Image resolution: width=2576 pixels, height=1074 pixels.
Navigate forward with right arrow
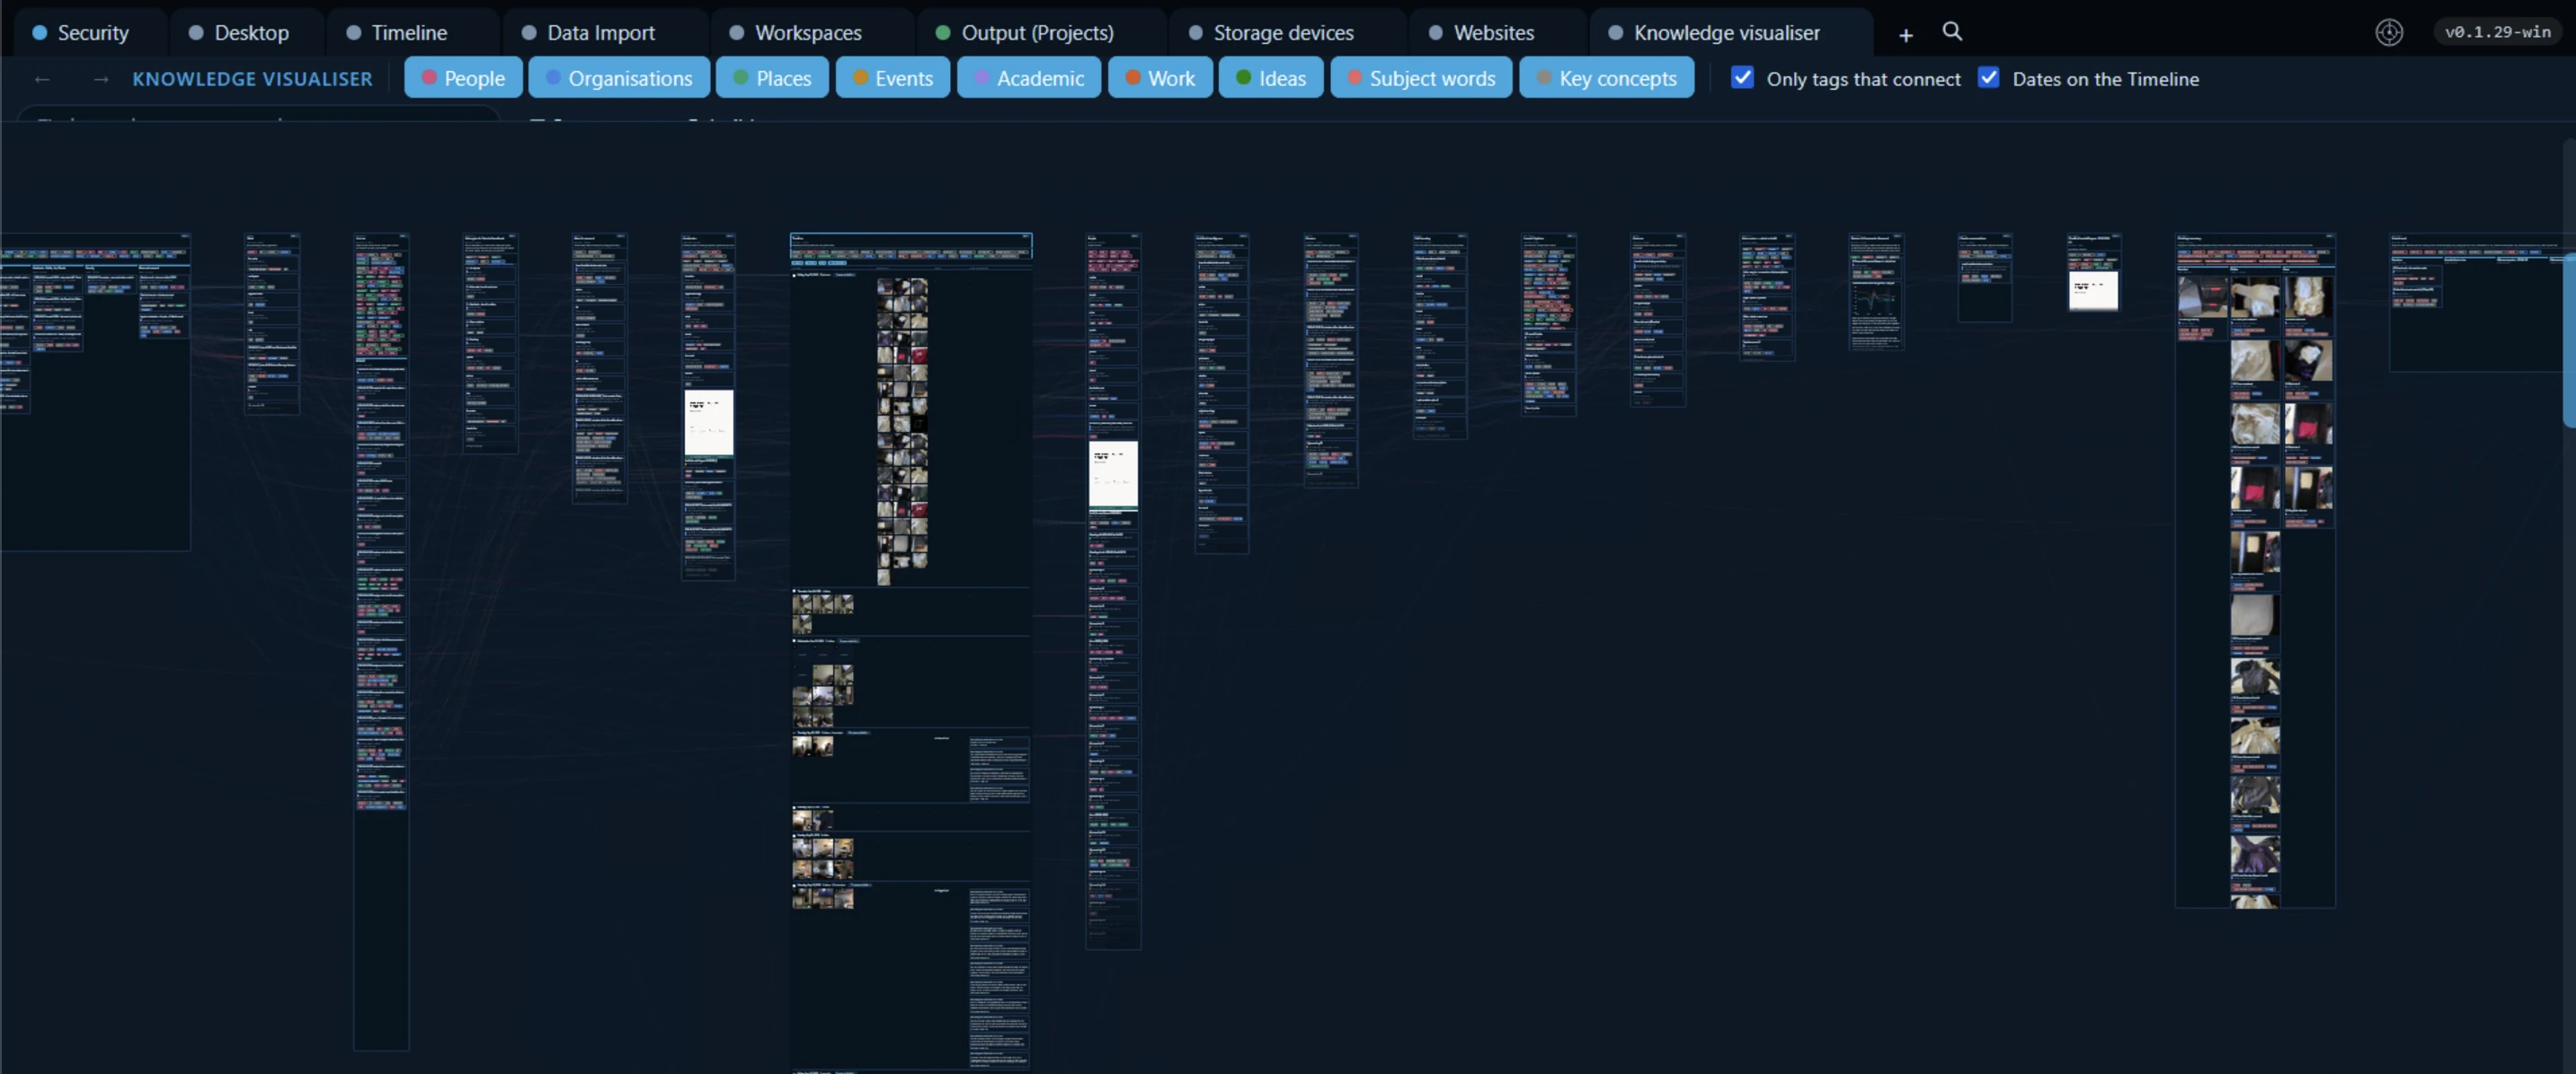[100, 79]
